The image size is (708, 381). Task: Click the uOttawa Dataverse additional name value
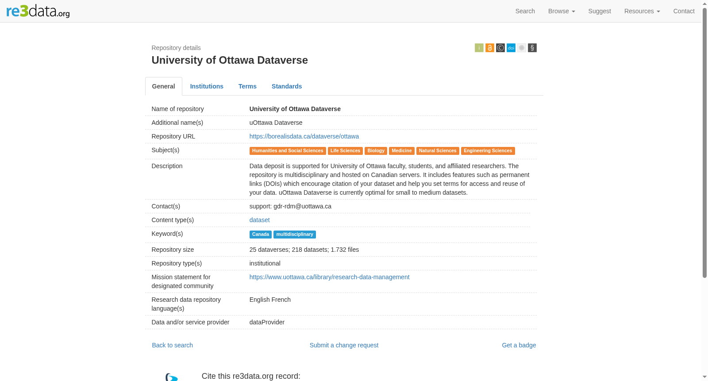(276, 123)
